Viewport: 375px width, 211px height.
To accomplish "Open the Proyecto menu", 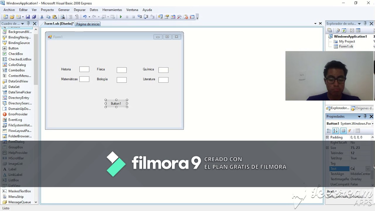I will [47, 10].
